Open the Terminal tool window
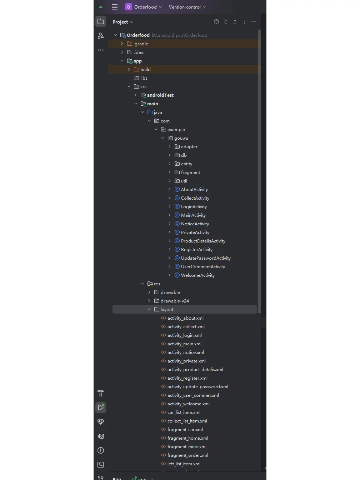This screenshot has width=360, height=480. [x=100, y=465]
